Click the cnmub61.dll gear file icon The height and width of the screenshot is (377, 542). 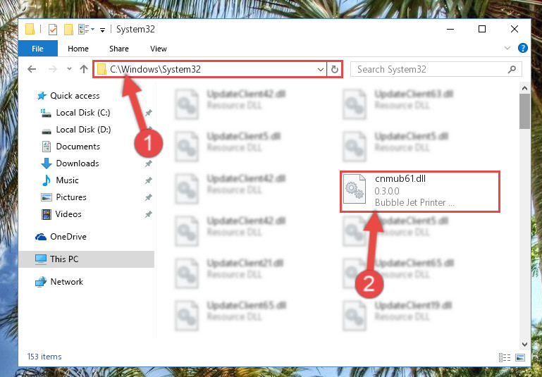(355, 189)
